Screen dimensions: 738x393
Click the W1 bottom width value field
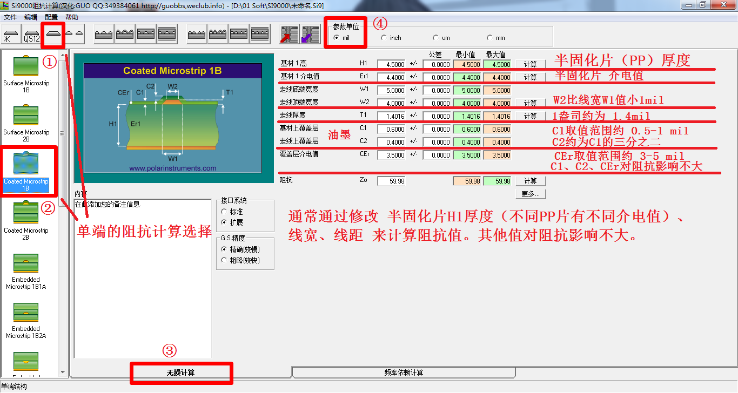[392, 90]
